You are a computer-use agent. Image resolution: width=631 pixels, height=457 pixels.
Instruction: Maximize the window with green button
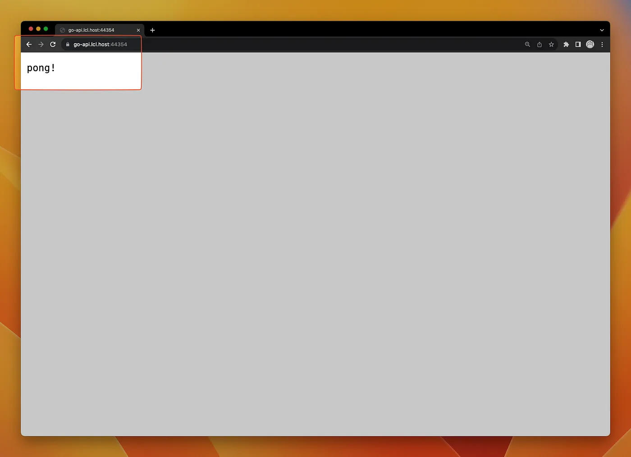46,29
